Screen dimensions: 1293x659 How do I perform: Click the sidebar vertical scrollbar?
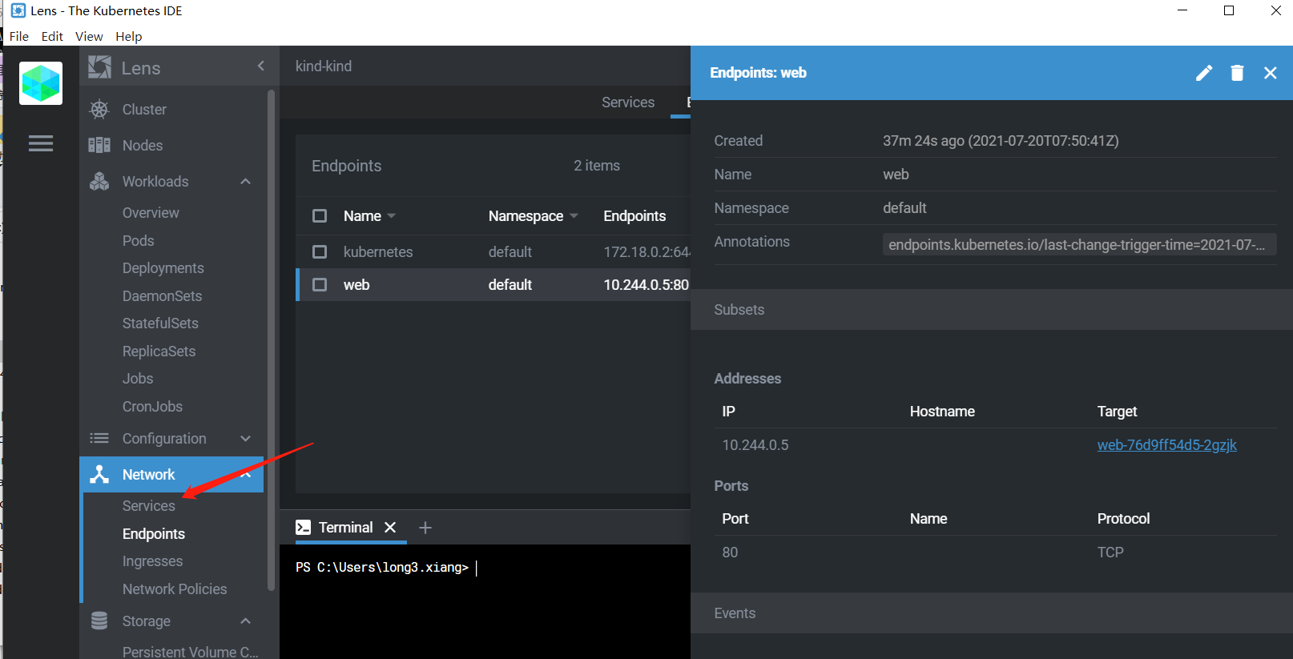pyautogui.click(x=271, y=340)
